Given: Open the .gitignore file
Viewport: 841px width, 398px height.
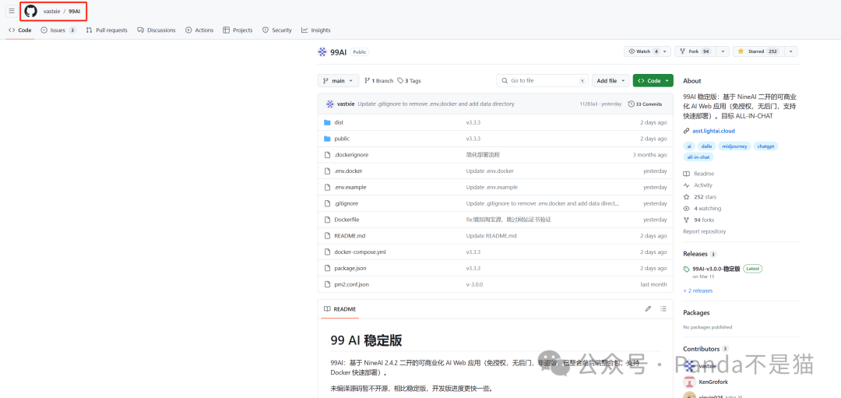Looking at the screenshot, I should click(x=346, y=204).
